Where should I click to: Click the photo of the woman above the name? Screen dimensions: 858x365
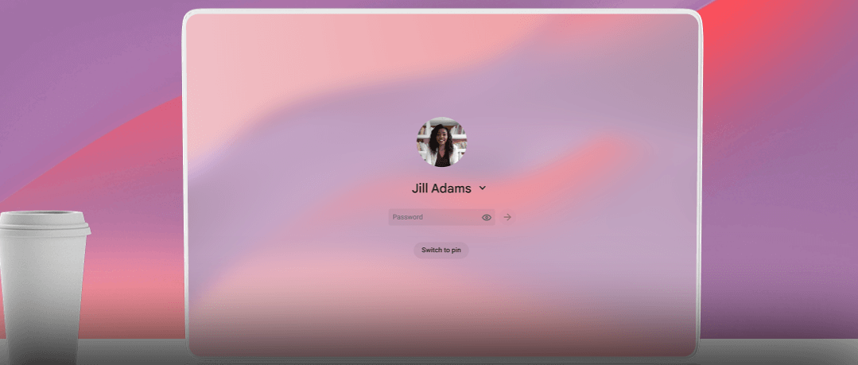tap(441, 142)
